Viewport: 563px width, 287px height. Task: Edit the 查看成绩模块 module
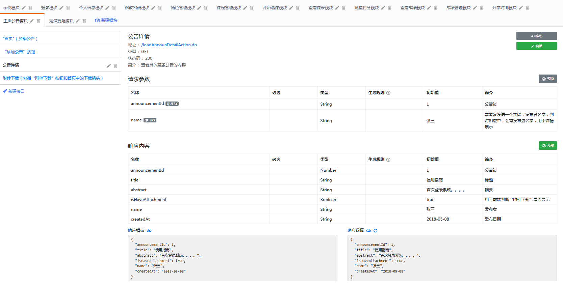click(x=429, y=8)
